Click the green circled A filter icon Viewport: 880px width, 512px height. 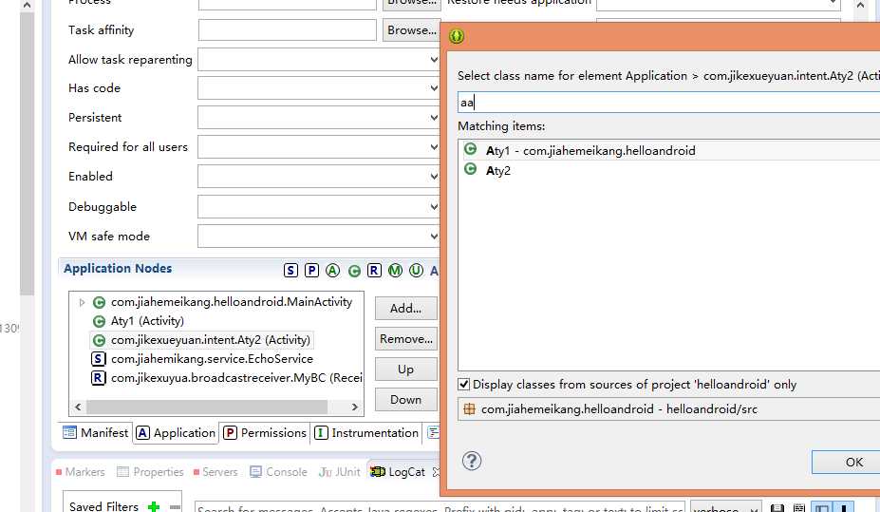point(332,271)
